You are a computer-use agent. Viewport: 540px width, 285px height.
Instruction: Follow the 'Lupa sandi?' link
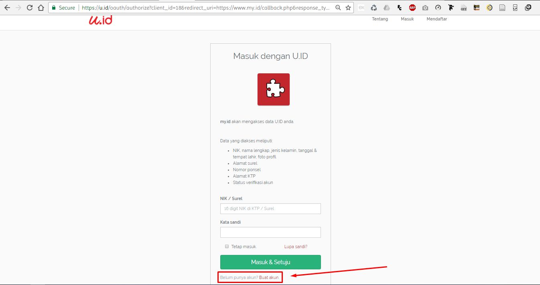(296, 247)
